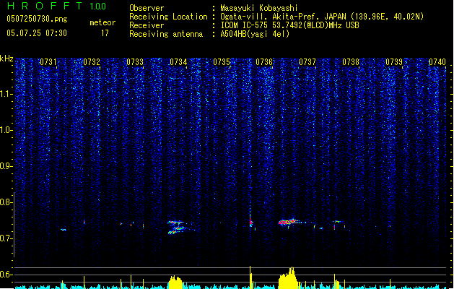Click the 'meteor' label

click(102, 22)
